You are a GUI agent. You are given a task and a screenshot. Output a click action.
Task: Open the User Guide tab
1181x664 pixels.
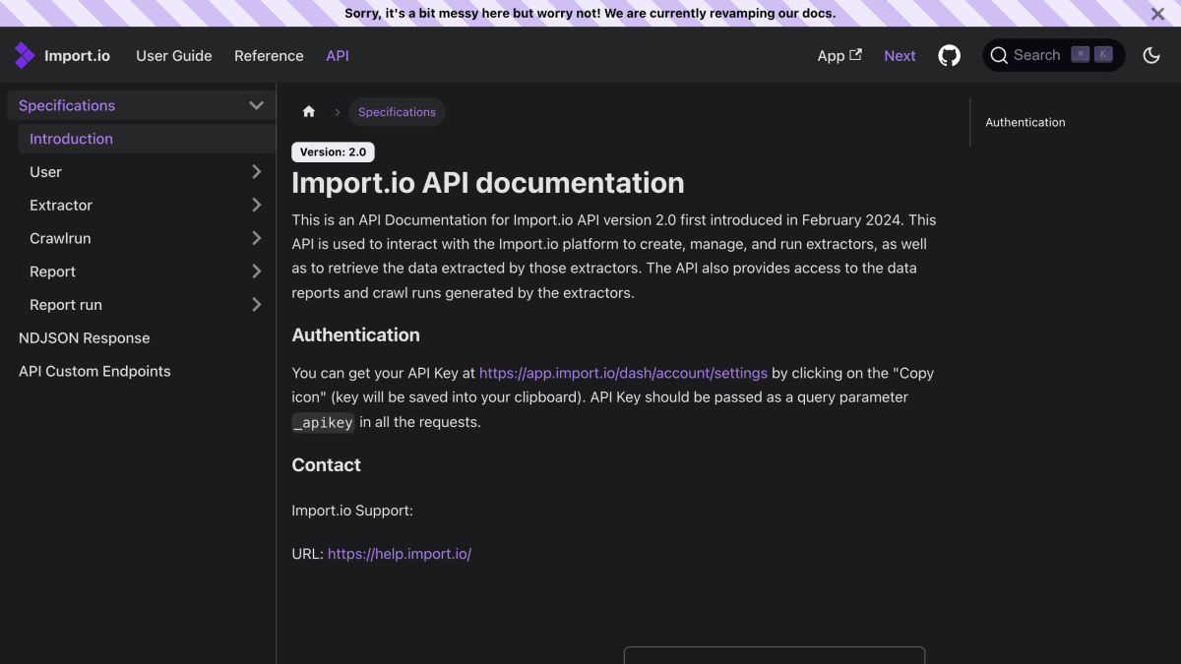click(x=174, y=56)
